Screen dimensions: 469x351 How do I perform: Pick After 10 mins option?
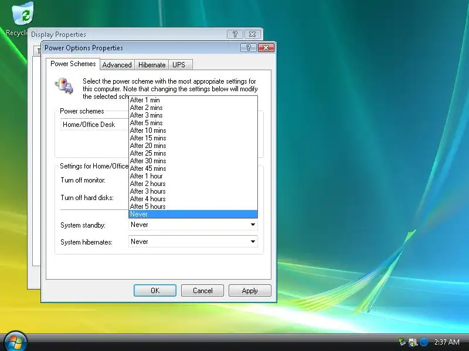click(193, 130)
